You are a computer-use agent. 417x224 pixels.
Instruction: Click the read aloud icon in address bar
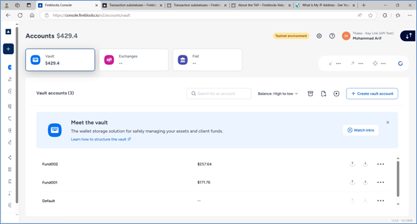(x=360, y=16)
